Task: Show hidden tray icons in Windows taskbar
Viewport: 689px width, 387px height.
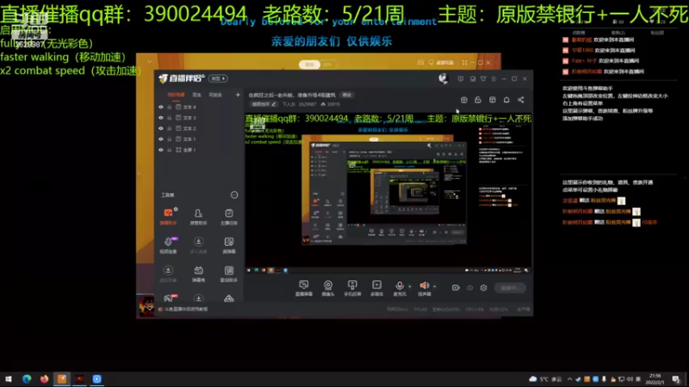Action: 569,379
